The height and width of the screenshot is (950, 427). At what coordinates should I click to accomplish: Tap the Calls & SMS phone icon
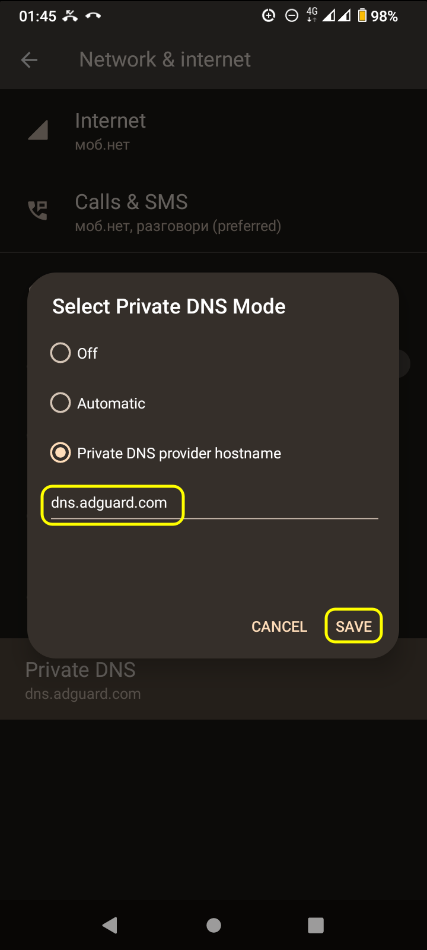tap(38, 211)
